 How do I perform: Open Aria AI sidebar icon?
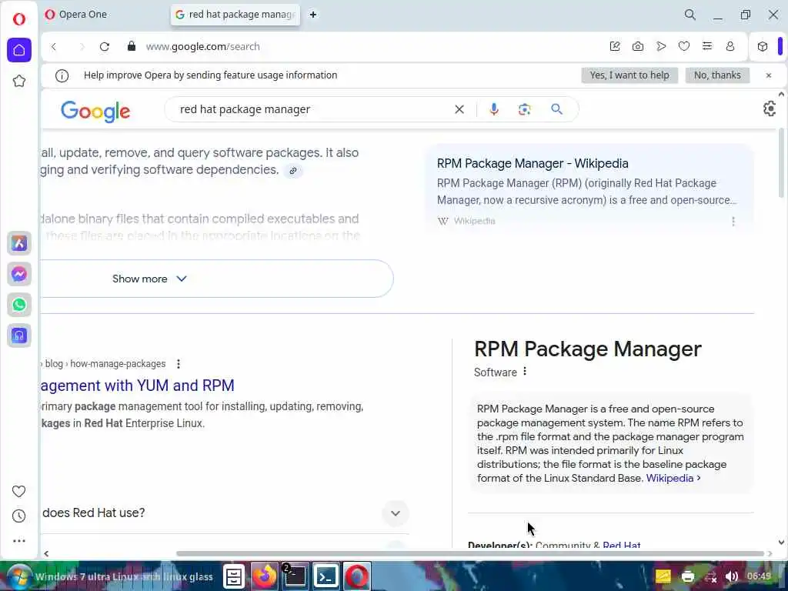19,244
